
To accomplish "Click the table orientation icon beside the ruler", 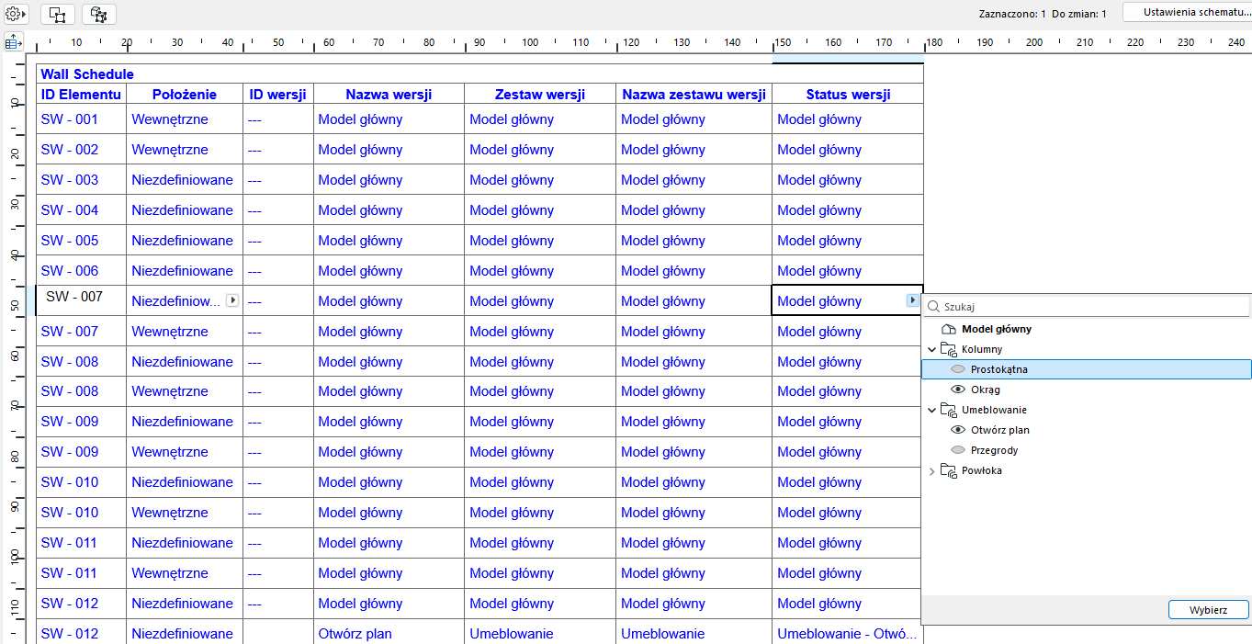I will (13, 42).
